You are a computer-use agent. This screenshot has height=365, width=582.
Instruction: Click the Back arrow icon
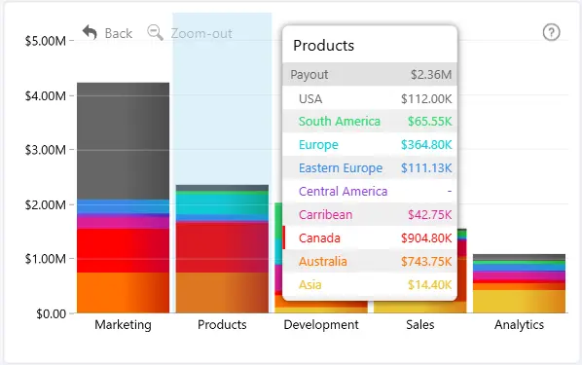coord(90,33)
